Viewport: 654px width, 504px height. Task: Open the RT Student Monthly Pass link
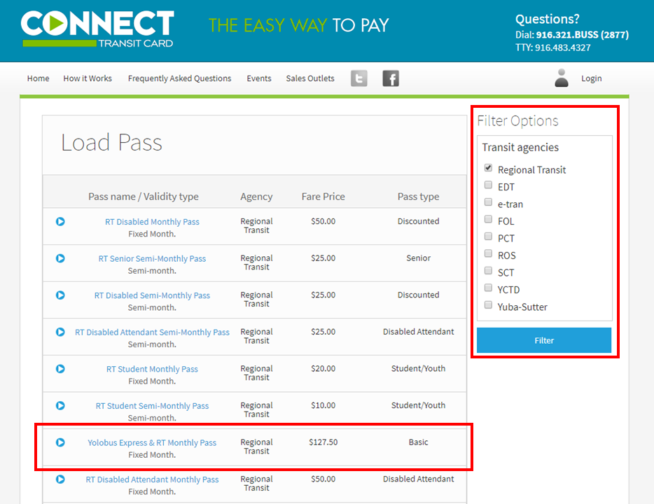pos(152,369)
